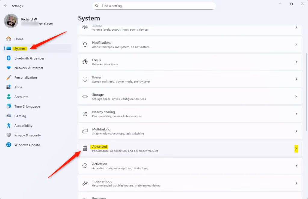Open Windows Update section label
This screenshot has width=308, height=199.
tap(27, 145)
